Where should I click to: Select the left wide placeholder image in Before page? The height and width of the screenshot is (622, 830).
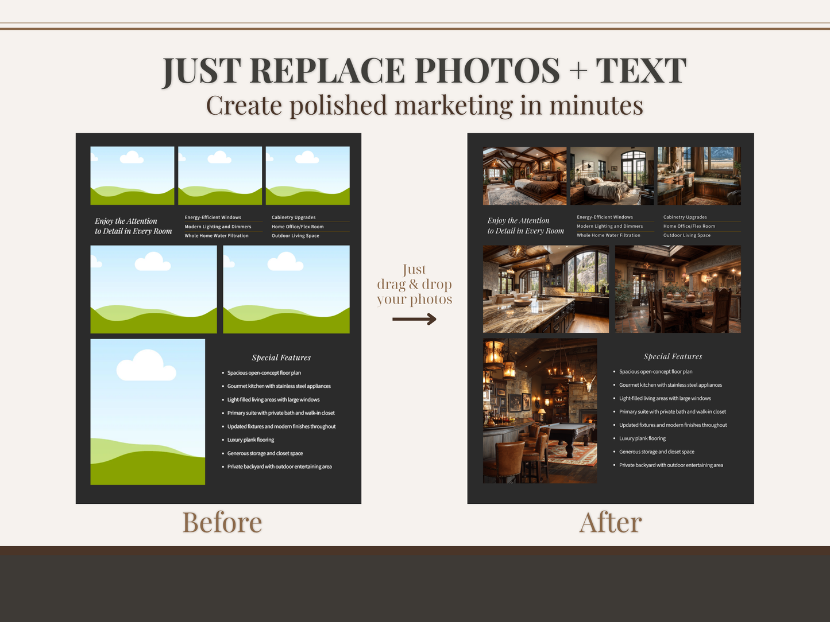154,290
